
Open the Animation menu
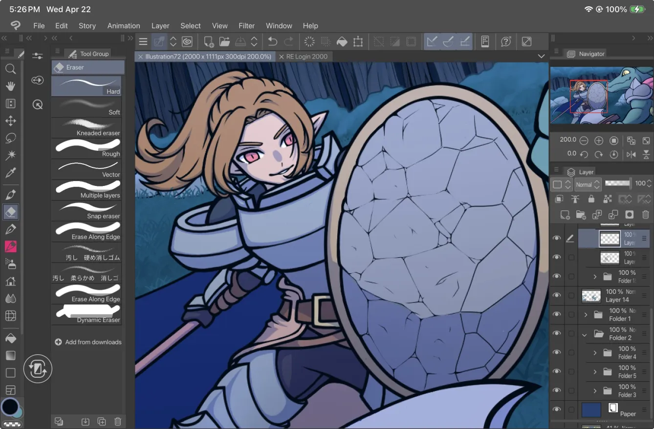pyautogui.click(x=124, y=26)
